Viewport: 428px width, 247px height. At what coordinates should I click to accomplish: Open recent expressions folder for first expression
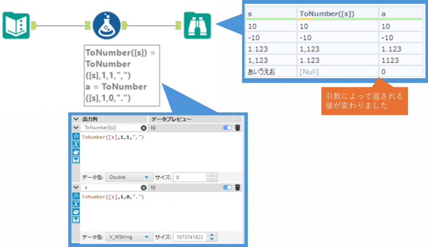point(76,152)
